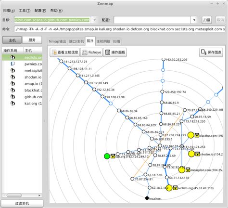The image size is (228, 208).
Task: Click into the 命令 command input field
Action: 120,29
